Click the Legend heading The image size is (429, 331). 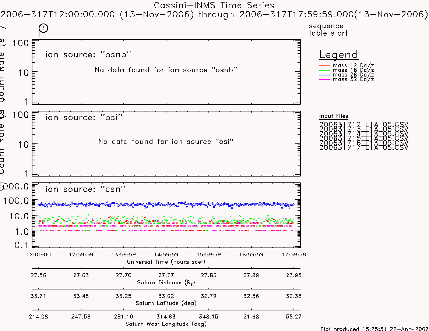click(338, 55)
